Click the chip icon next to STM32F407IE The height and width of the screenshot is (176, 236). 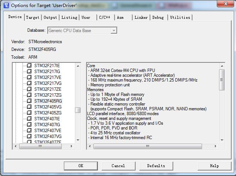[x=29, y=118]
